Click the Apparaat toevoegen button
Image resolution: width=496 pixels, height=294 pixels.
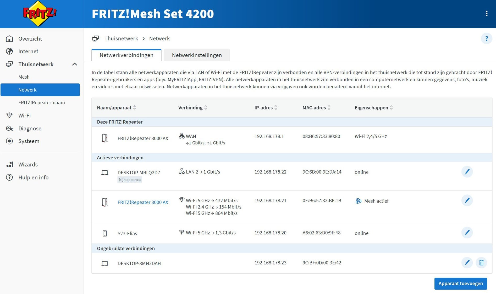click(x=460, y=284)
